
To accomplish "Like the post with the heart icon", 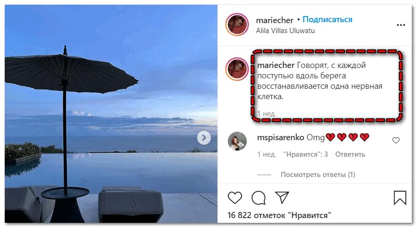I will pyautogui.click(x=235, y=197).
